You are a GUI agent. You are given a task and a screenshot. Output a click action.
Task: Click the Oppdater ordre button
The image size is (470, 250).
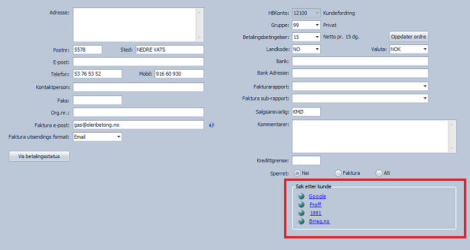click(408, 37)
